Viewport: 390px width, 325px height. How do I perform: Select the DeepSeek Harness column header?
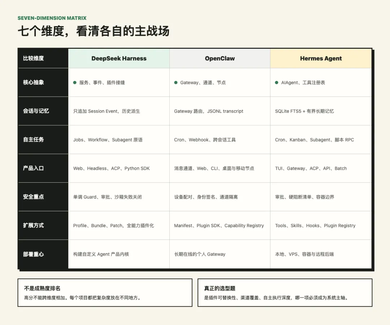tap(119, 58)
